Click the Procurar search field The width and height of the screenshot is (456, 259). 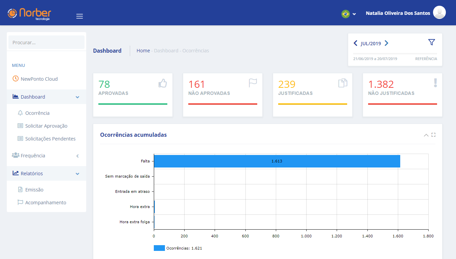pyautogui.click(x=46, y=43)
